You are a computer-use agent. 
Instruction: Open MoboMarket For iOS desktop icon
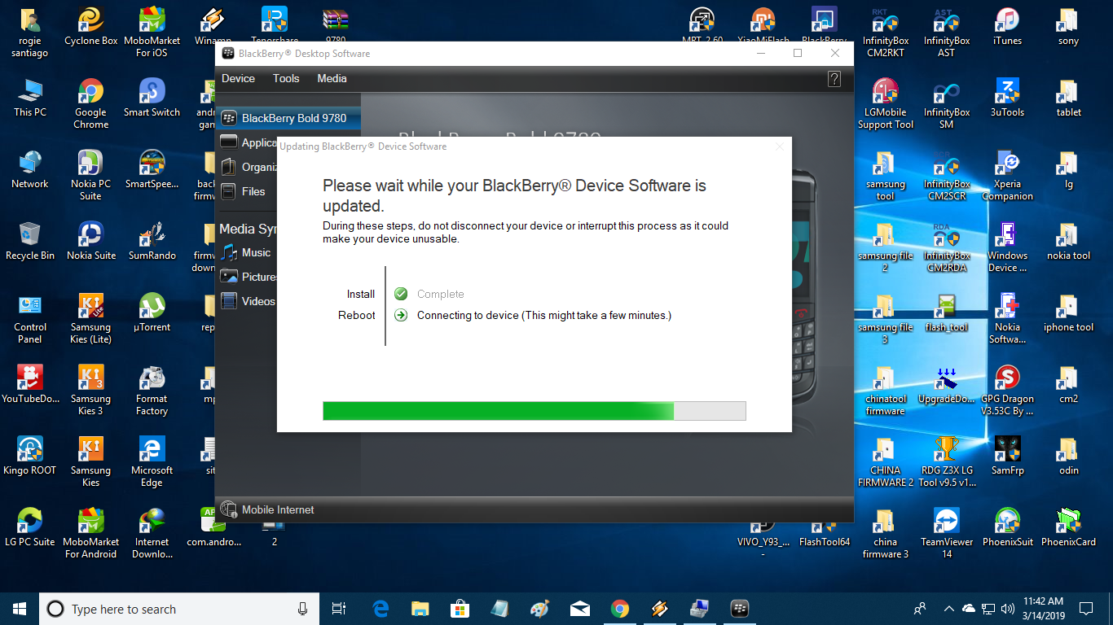(152, 33)
